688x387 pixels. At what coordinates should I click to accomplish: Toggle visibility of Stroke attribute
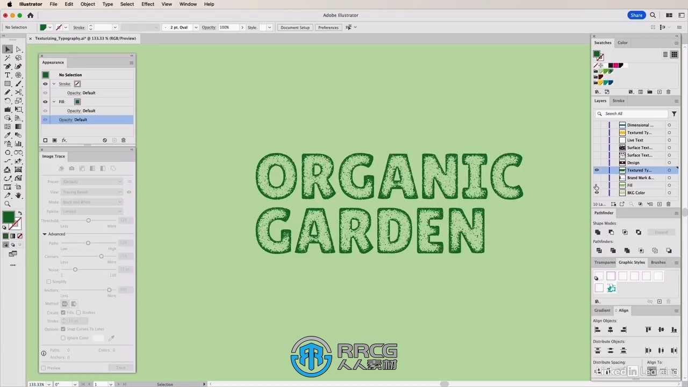45,84
